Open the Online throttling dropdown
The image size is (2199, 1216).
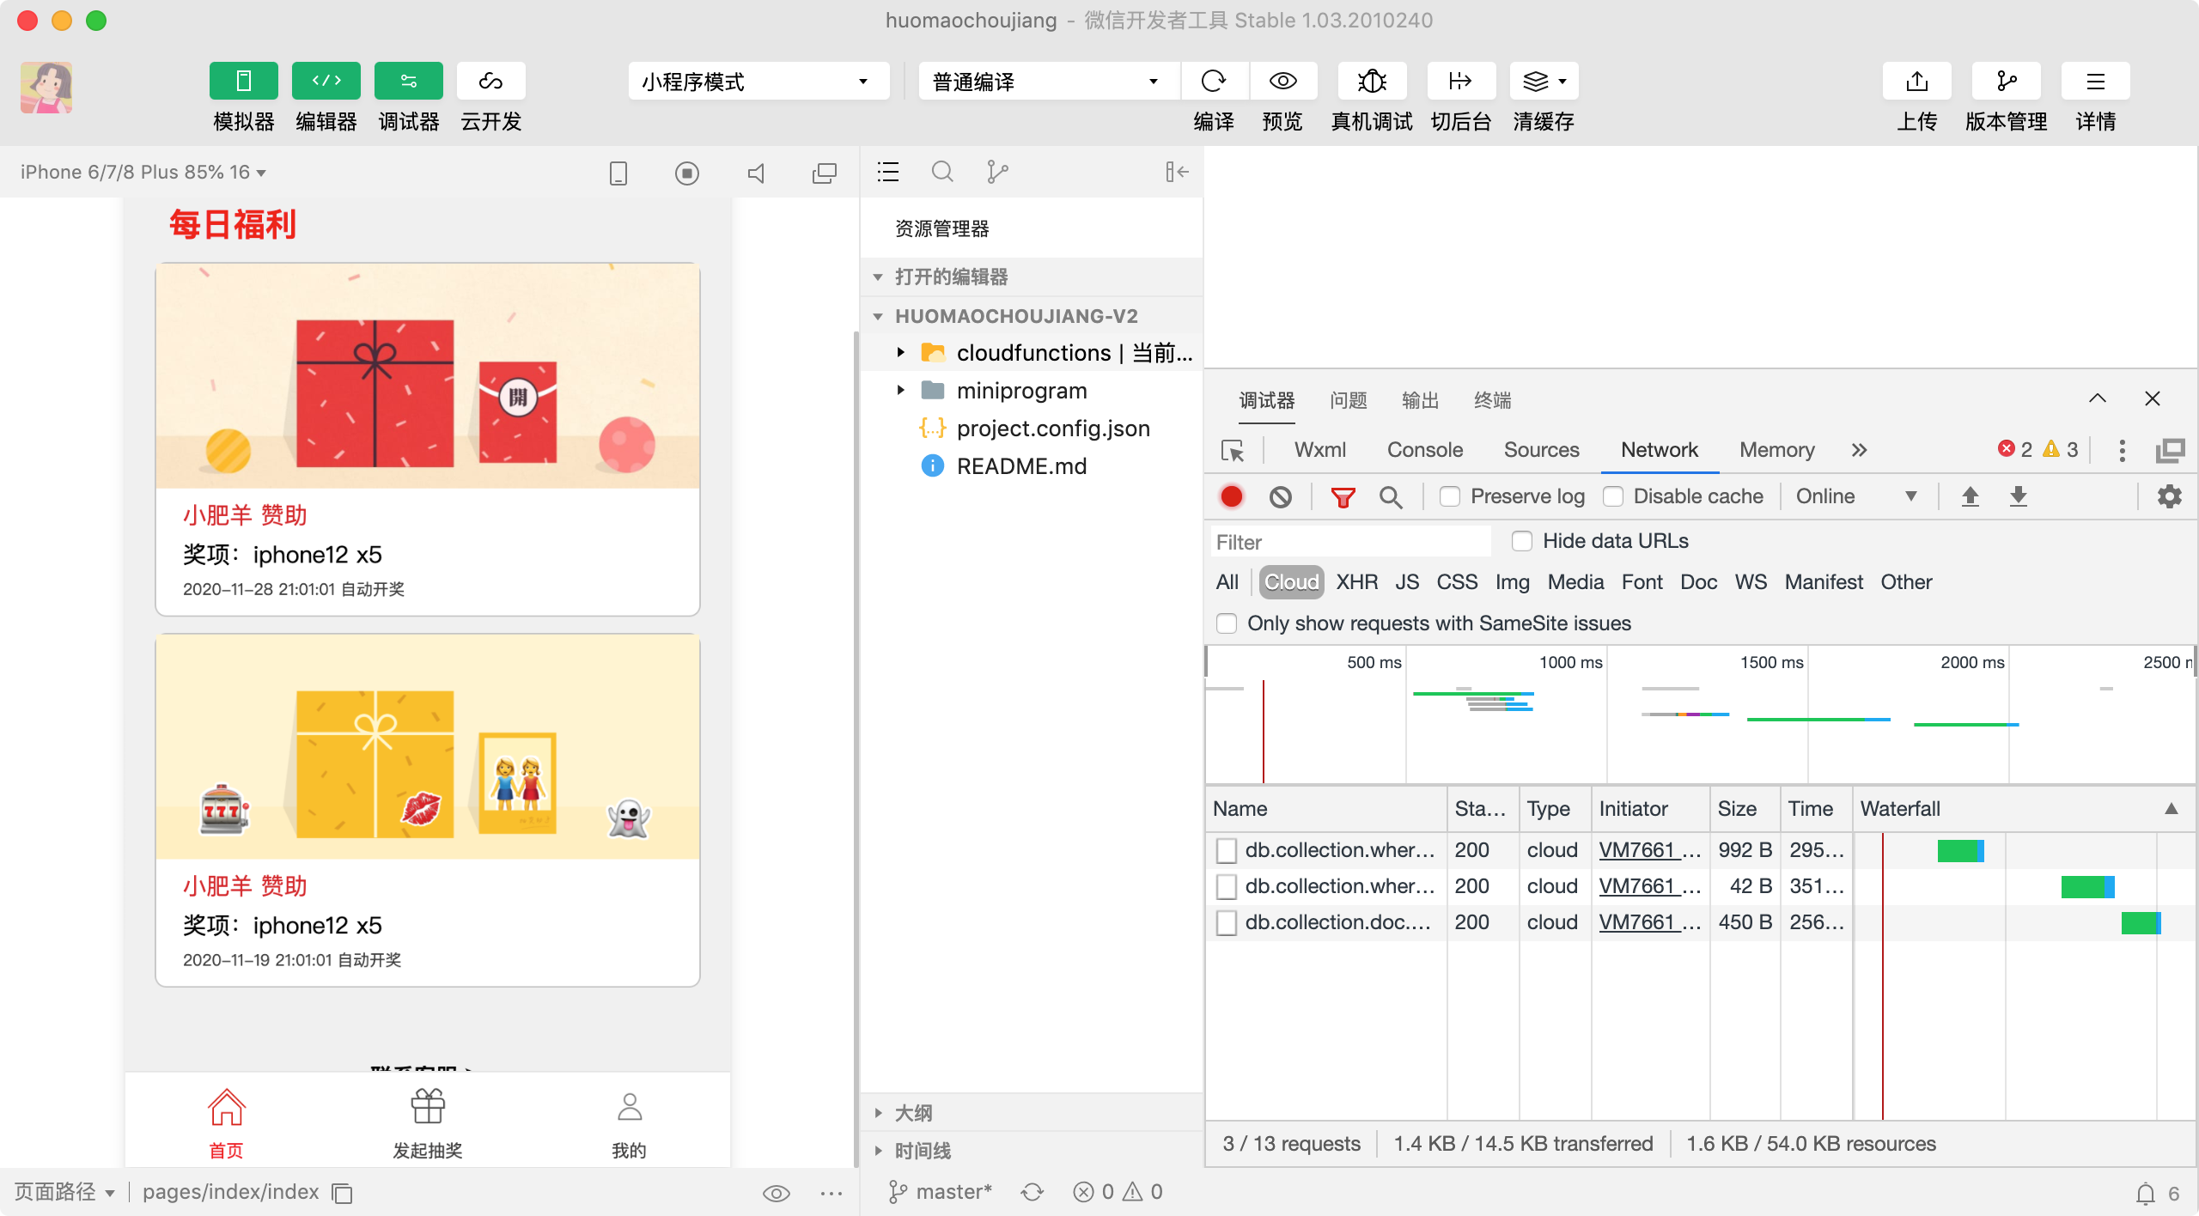(1855, 496)
